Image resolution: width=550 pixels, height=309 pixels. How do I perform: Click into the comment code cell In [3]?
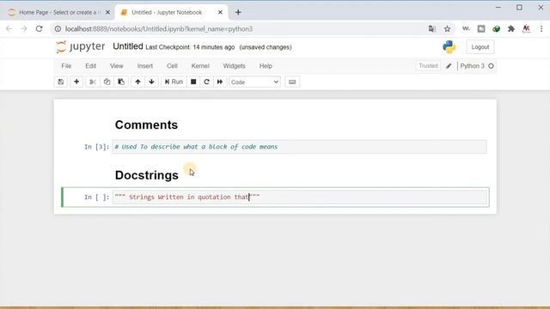click(299, 147)
